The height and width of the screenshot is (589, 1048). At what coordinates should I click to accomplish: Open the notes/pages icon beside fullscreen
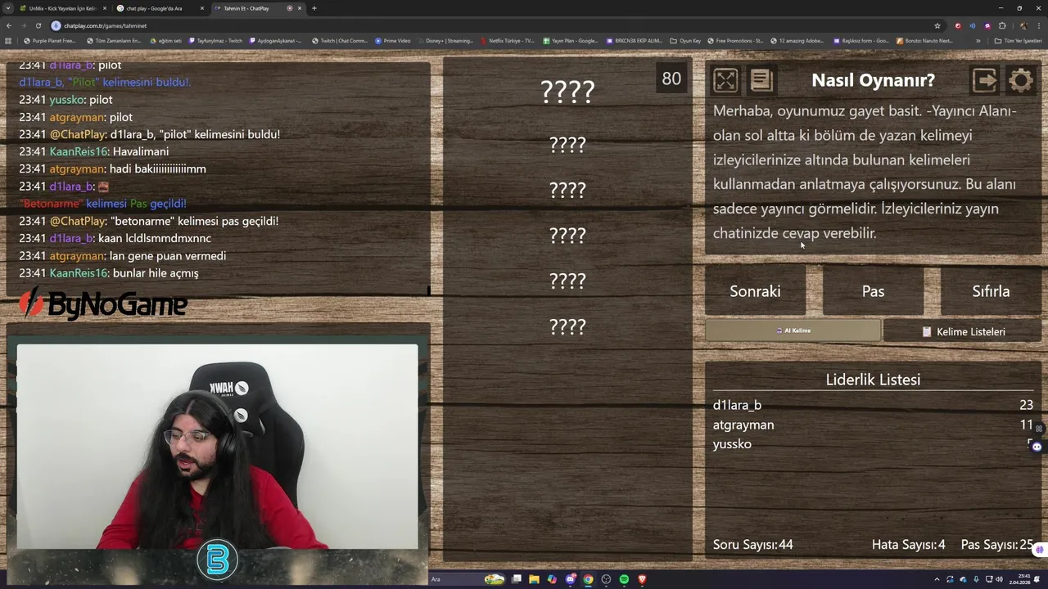tap(761, 79)
